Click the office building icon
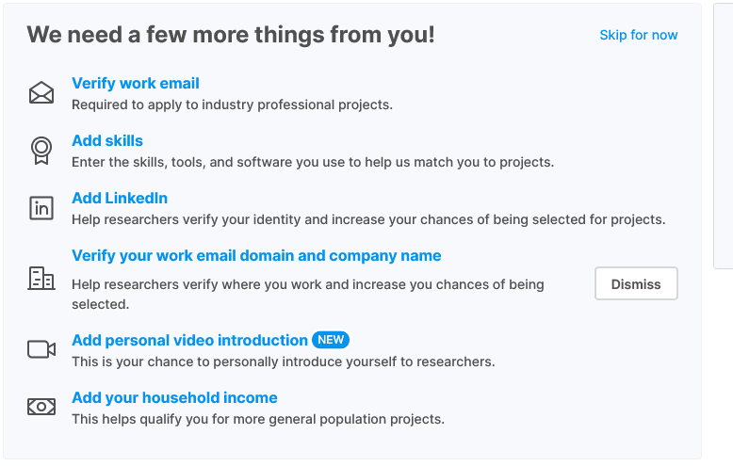Image resolution: width=733 pixels, height=466 pixels. pos(41,278)
